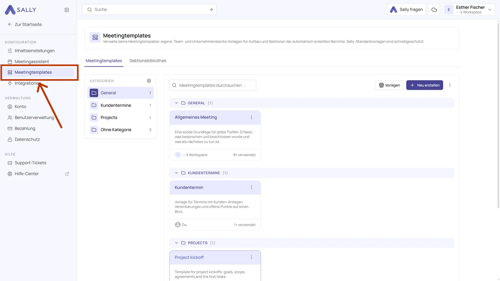Viewport: 500px width, 281px height.
Task: Click Sally fragen button
Action: (x=406, y=9)
